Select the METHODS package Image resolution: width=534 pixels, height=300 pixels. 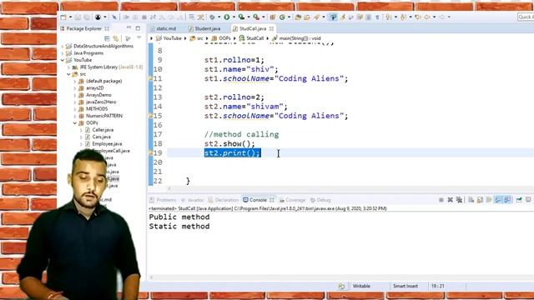97,109
